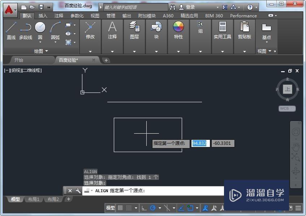Expand the 绘图 draw panel
The width and height of the screenshot is (306, 216).
pos(41,51)
